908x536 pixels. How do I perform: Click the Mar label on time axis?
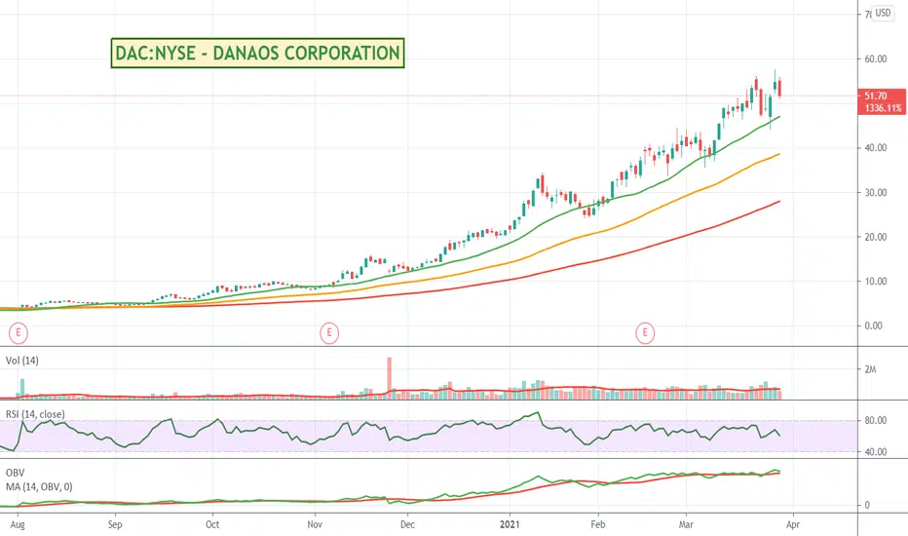click(686, 524)
